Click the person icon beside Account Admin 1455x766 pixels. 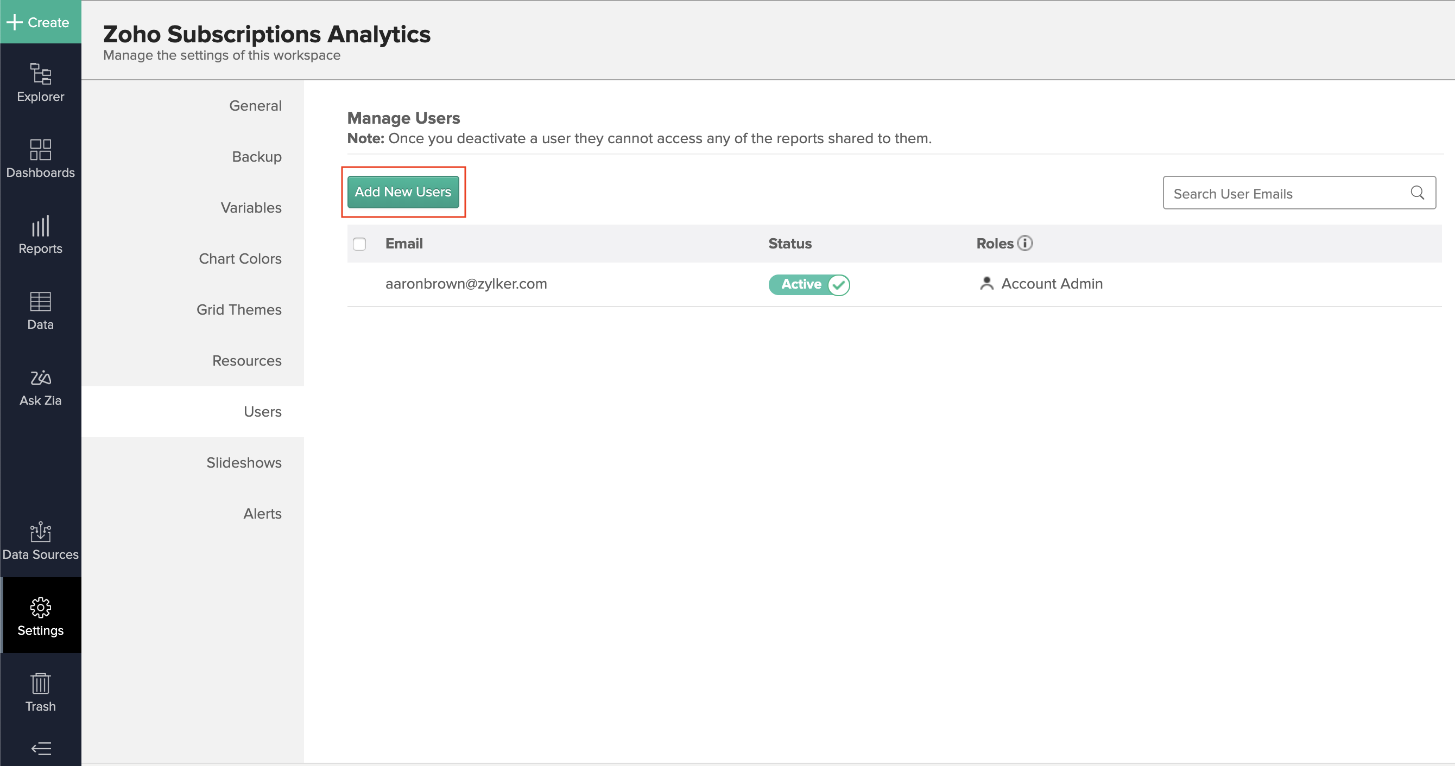986,284
